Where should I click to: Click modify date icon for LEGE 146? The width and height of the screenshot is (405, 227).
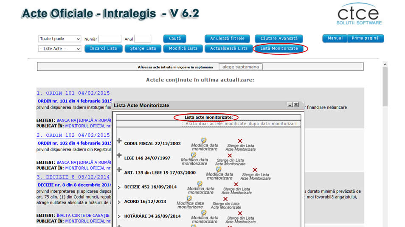pos(194,155)
